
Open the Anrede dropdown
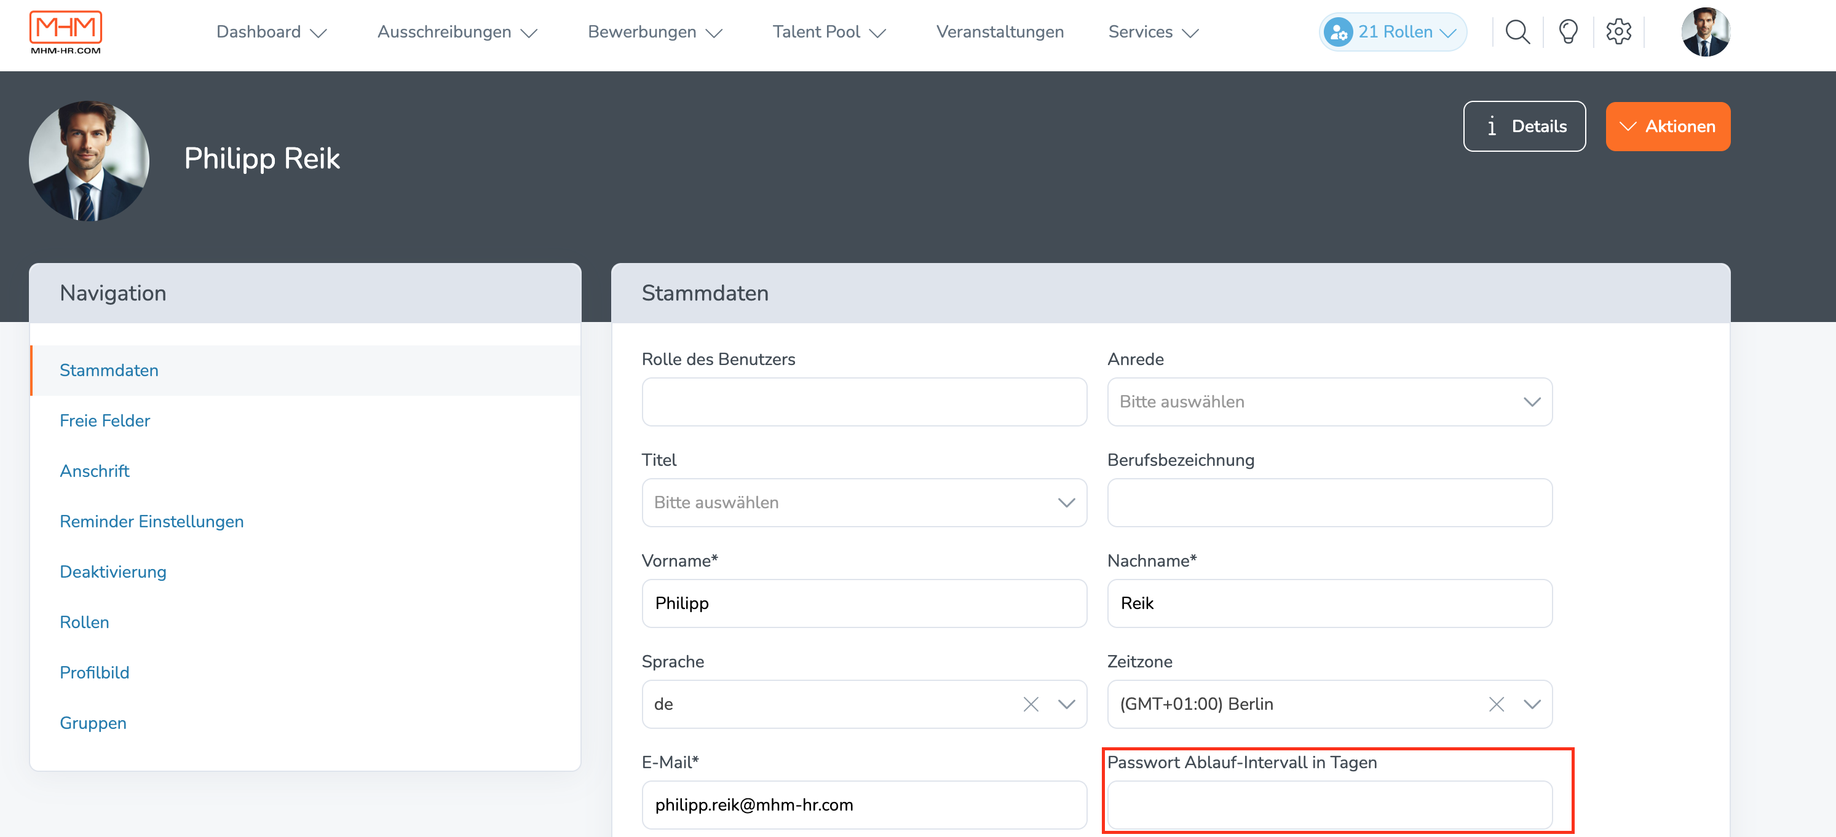tap(1329, 402)
